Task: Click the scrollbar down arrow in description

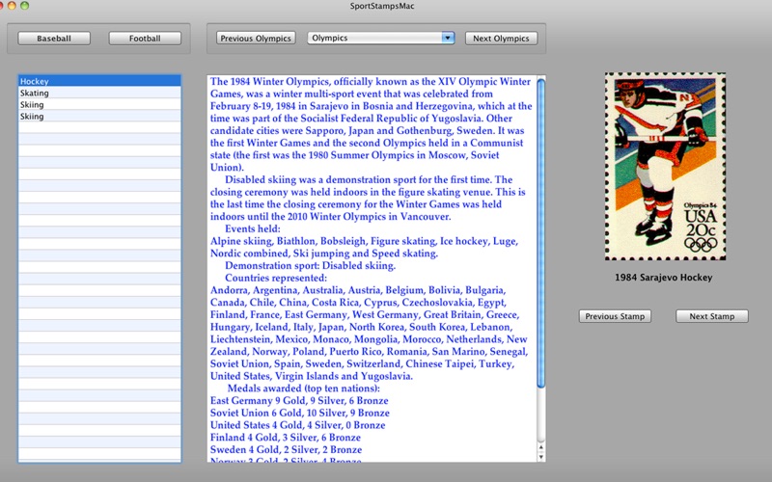Action: [x=541, y=457]
